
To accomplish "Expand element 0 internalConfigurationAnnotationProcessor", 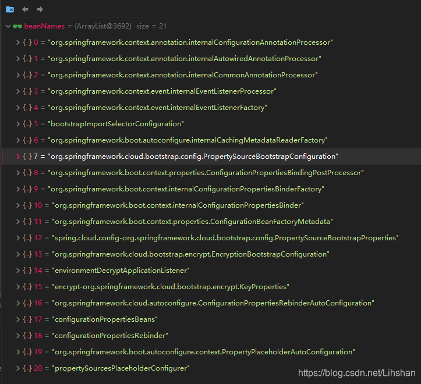I will tap(18, 42).
